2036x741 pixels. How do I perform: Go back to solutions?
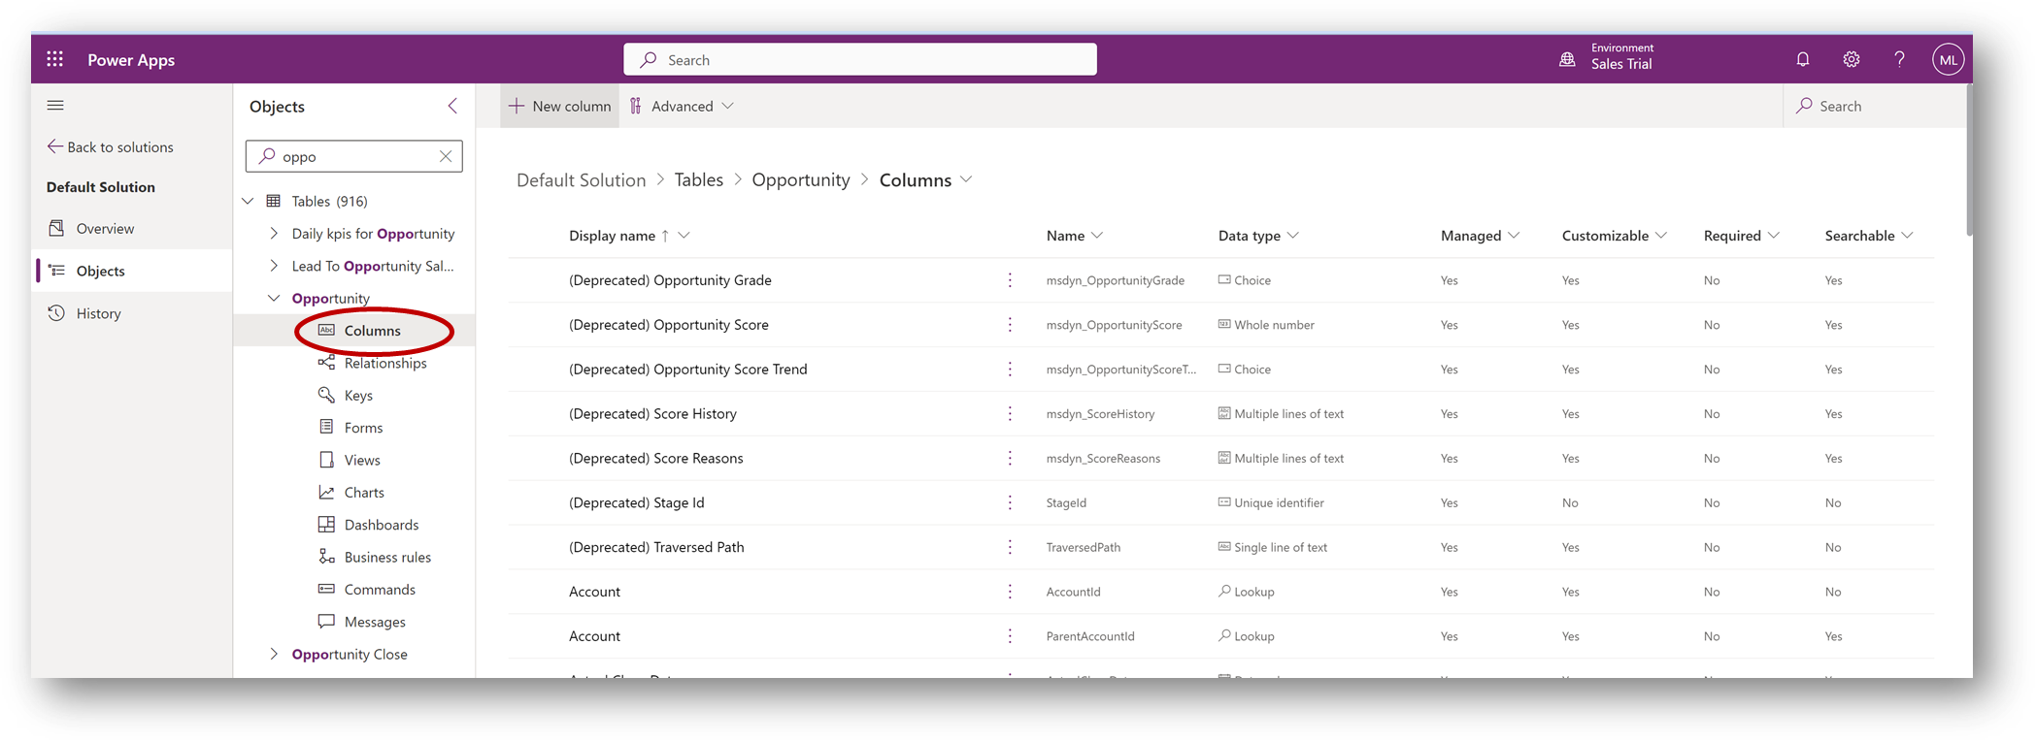point(110,147)
